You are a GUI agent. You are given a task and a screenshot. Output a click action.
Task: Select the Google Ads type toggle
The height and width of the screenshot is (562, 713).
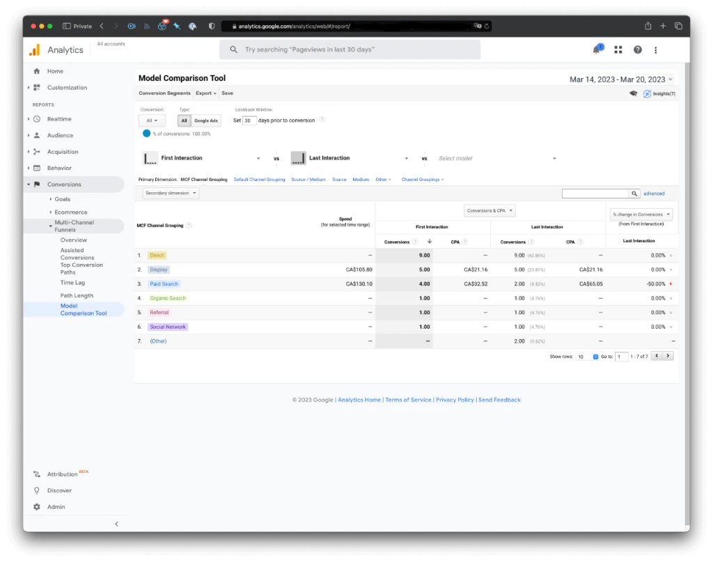(206, 120)
